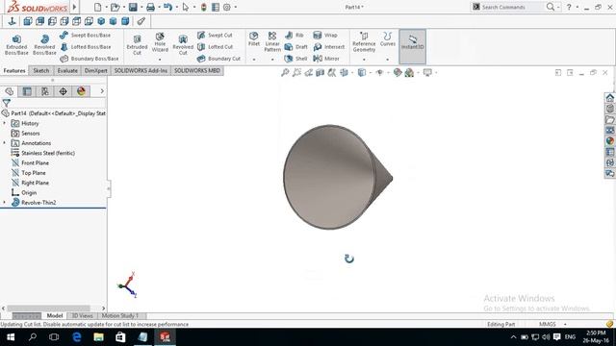Open the SOLIDWORKS Add-Ins tab
616x346 pixels.
click(141, 70)
